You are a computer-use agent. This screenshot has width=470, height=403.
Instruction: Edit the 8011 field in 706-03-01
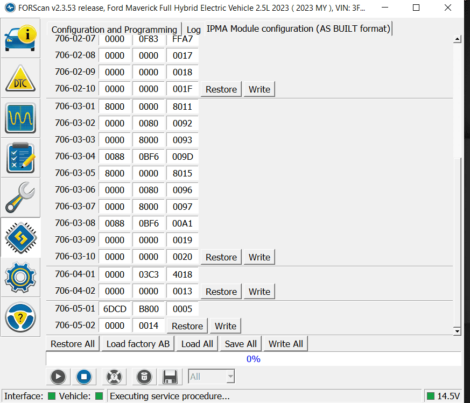pyautogui.click(x=183, y=107)
